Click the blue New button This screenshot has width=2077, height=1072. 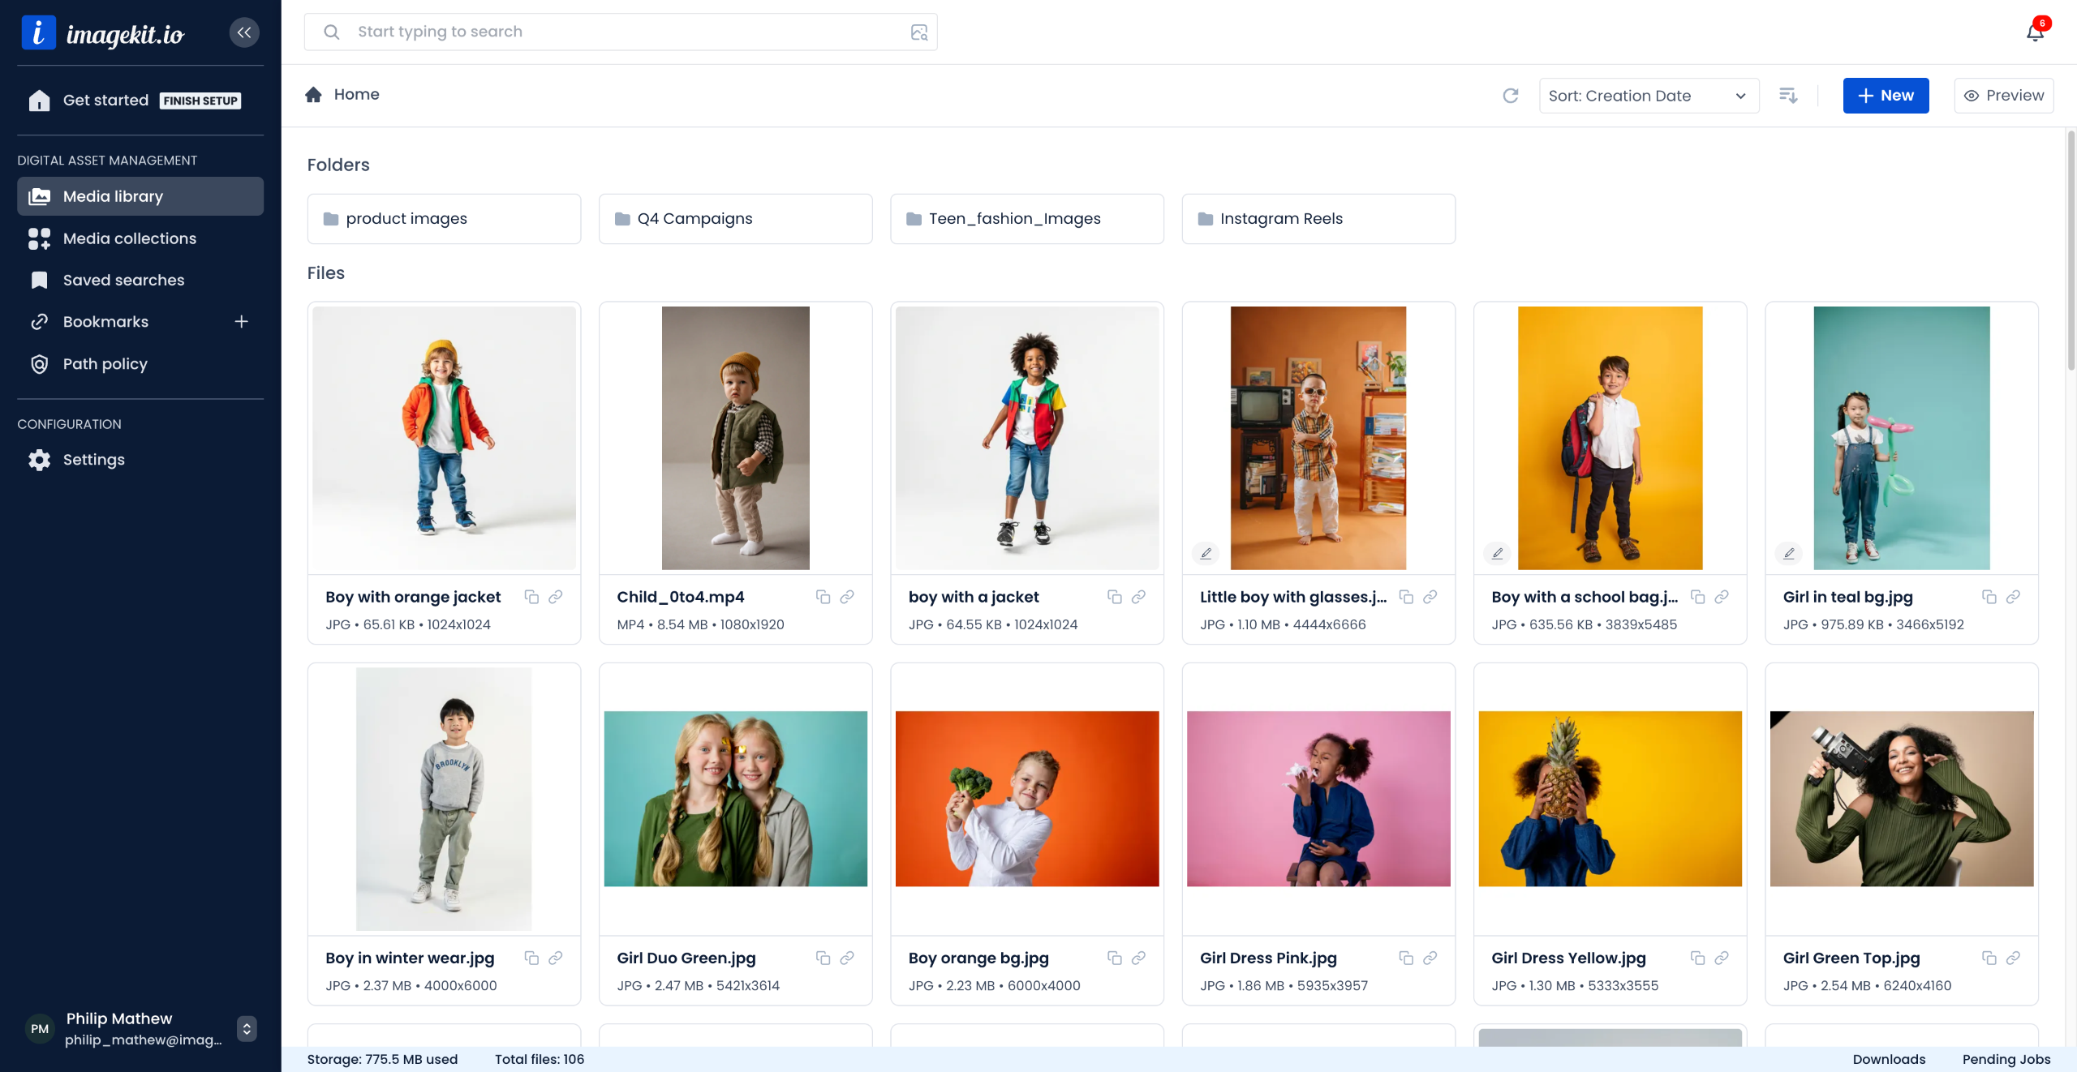pyautogui.click(x=1886, y=96)
